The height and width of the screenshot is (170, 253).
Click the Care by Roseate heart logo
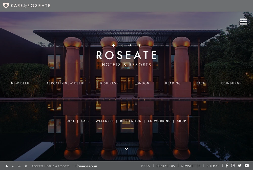pos(6,6)
